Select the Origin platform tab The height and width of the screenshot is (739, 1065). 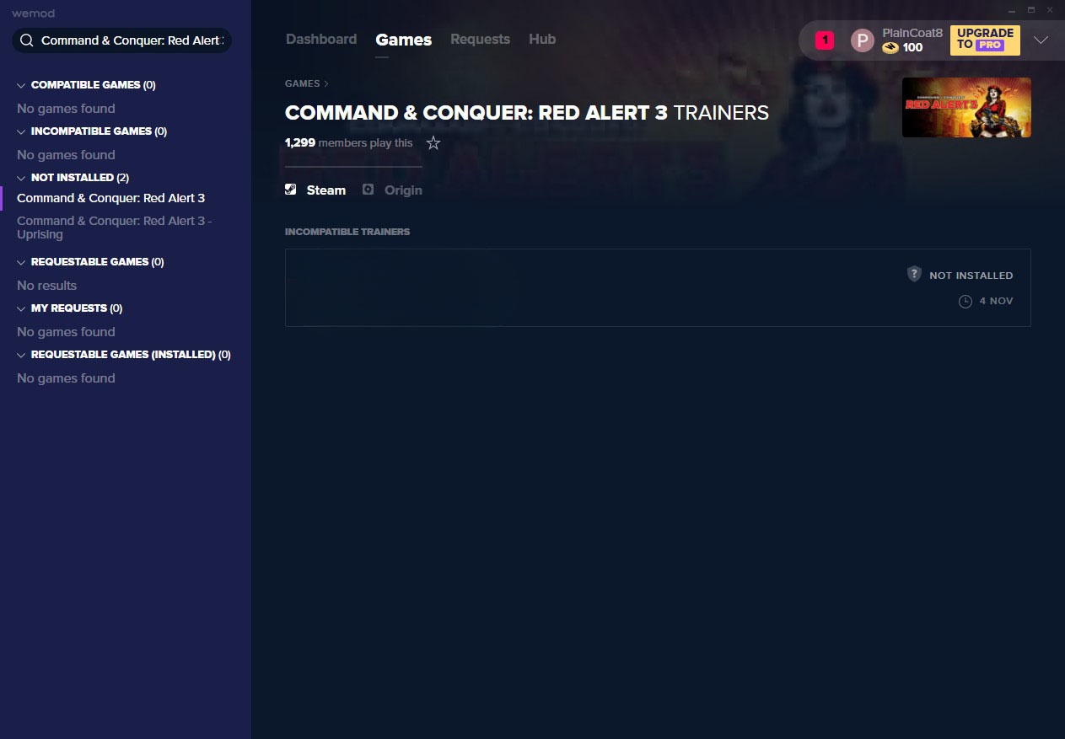tap(392, 190)
